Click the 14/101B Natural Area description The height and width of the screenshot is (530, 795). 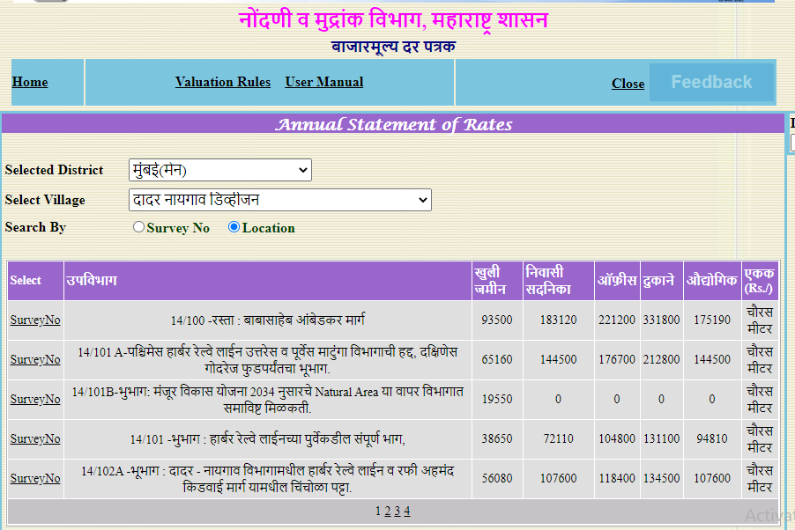tap(268, 400)
